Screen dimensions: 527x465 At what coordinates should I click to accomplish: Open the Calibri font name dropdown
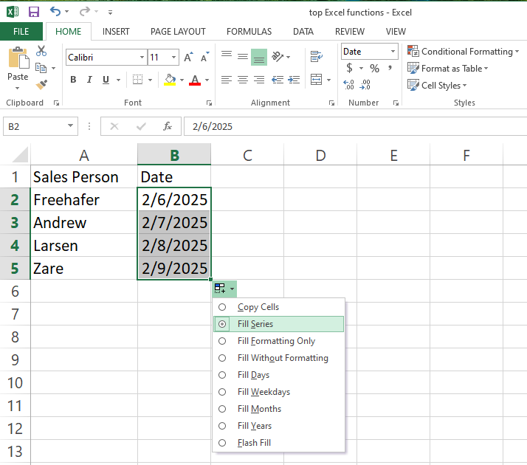pos(142,58)
